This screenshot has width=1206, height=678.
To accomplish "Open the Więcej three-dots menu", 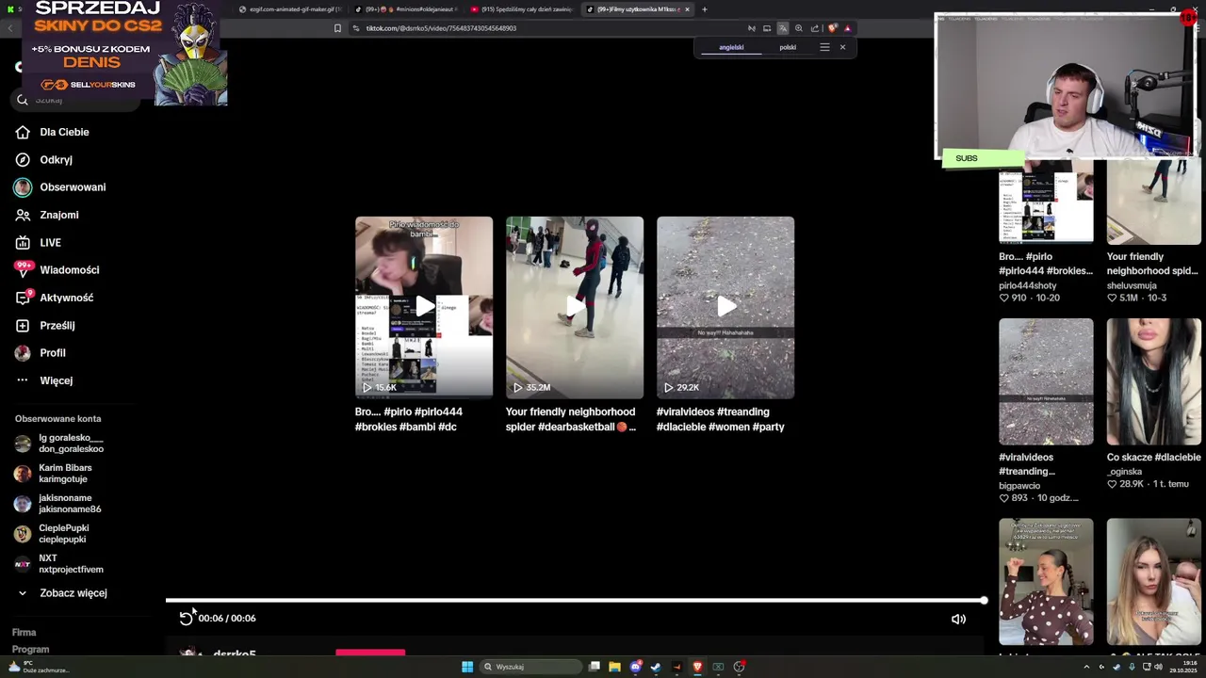I will 44,380.
